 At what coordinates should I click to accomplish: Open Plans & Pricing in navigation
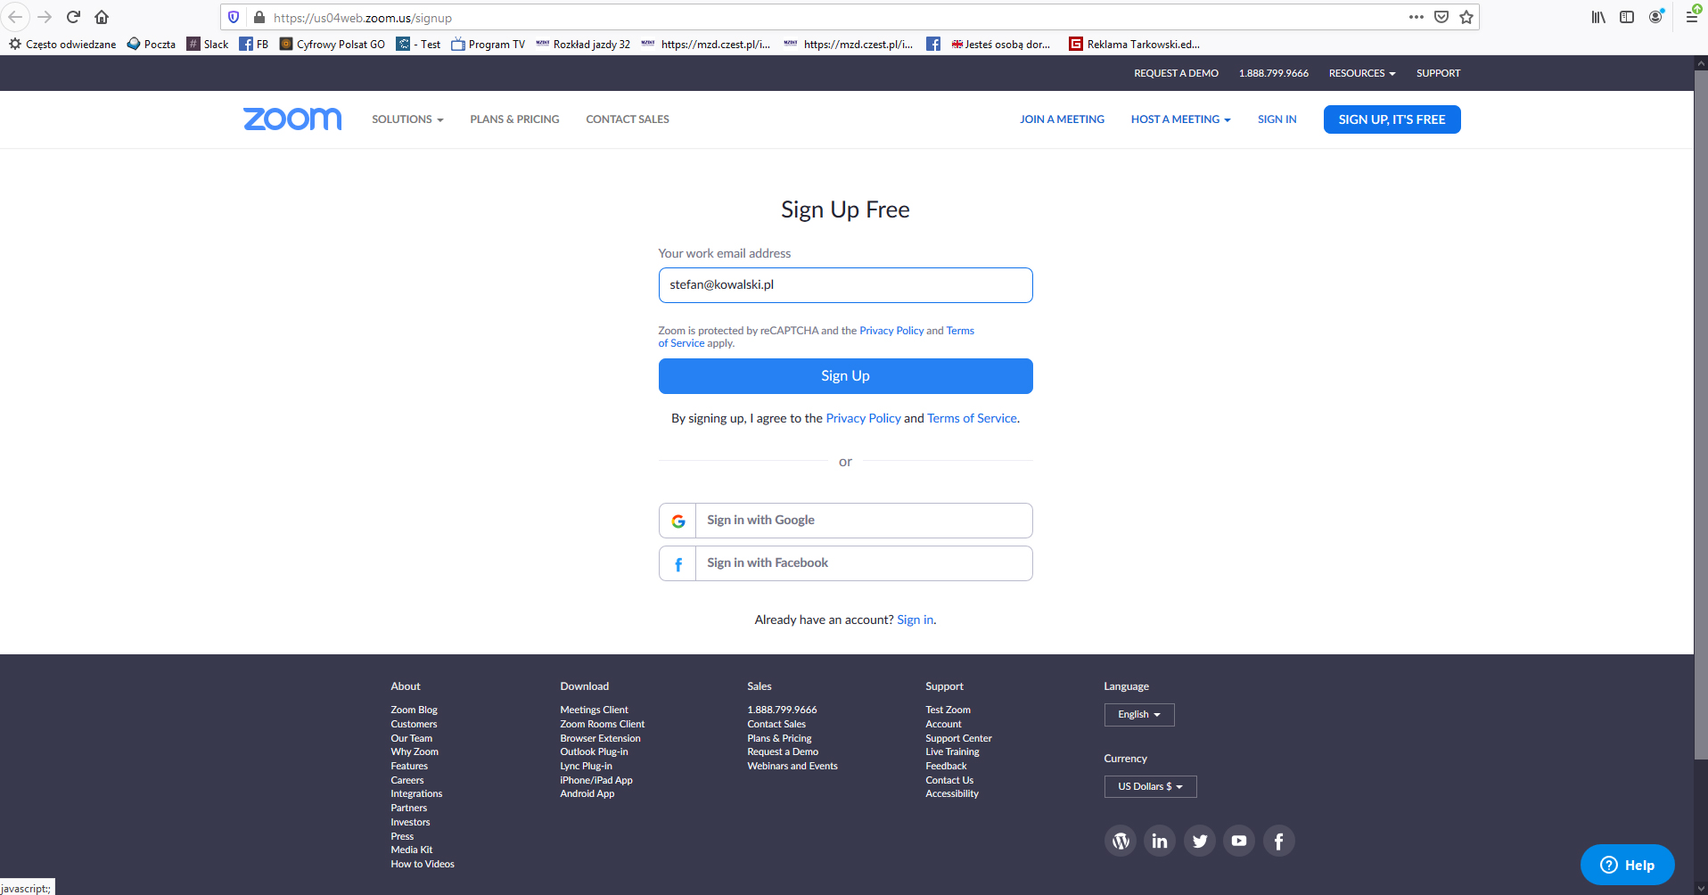click(514, 119)
